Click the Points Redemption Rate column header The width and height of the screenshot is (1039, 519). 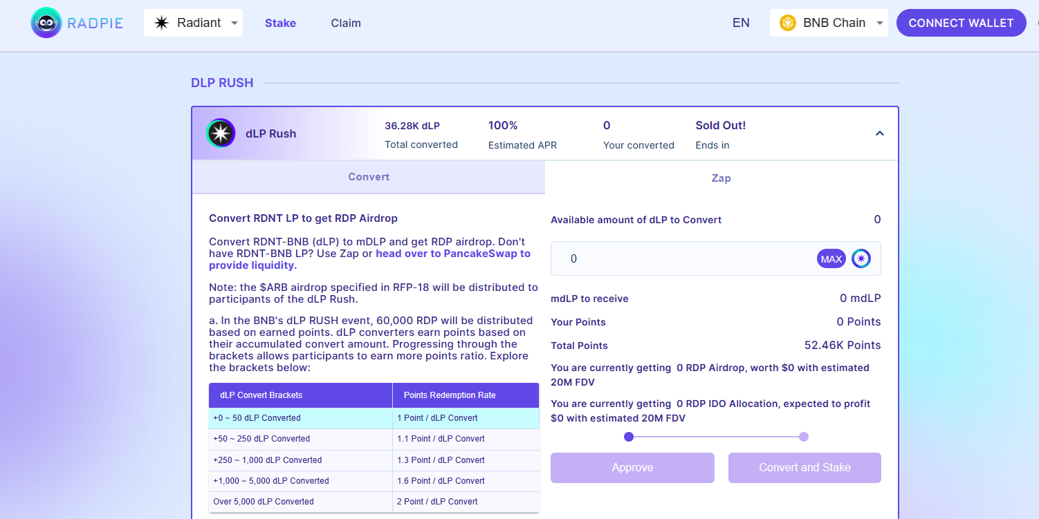click(466, 395)
